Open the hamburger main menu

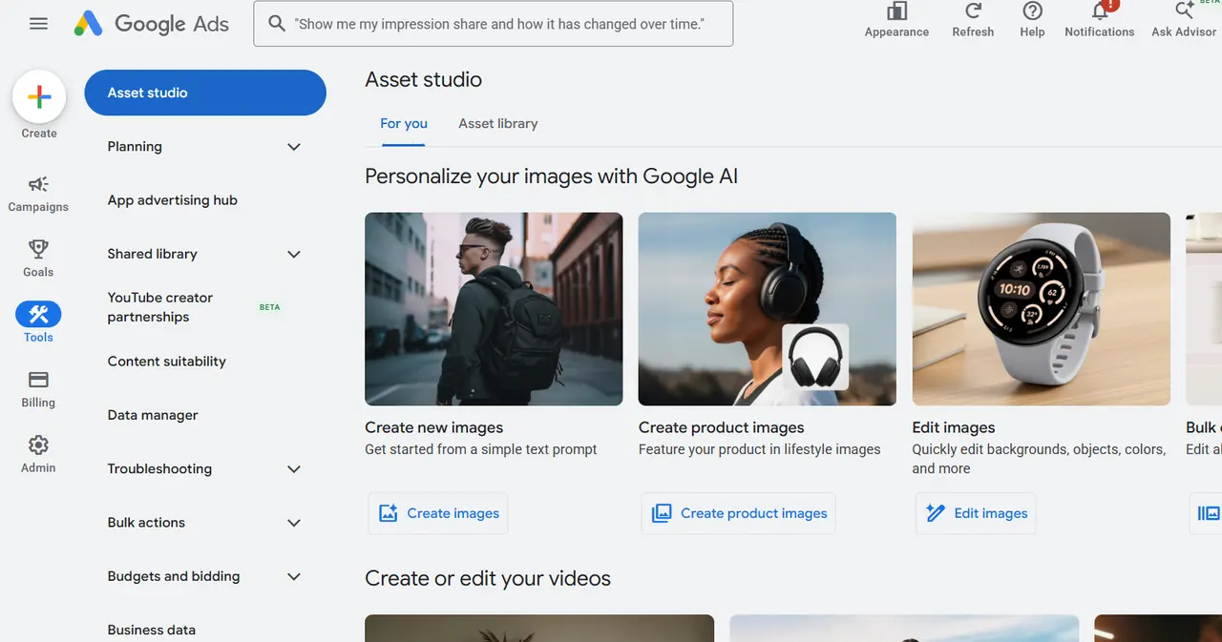[38, 23]
